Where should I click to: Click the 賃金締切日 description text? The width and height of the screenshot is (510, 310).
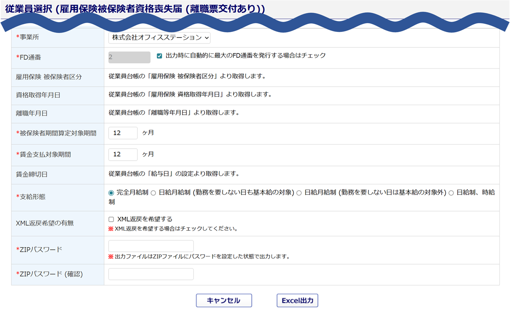pos(174,174)
